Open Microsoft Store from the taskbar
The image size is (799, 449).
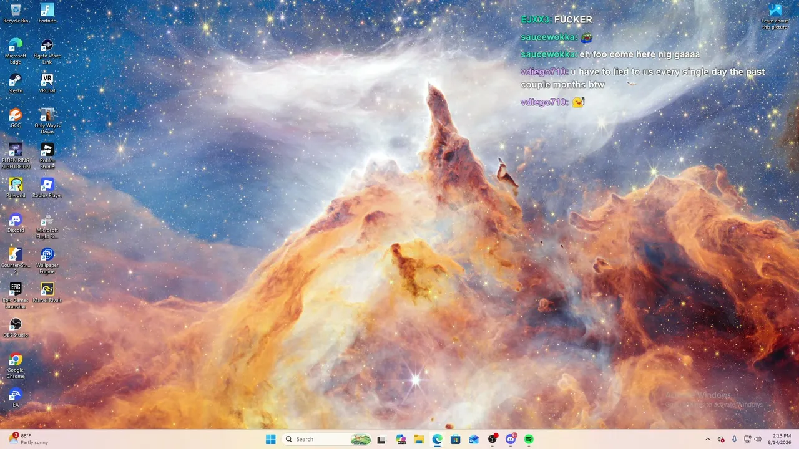[456, 439]
